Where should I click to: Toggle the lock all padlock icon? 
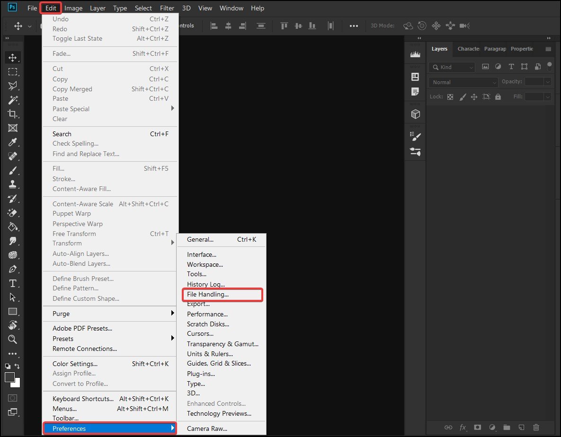(x=498, y=97)
